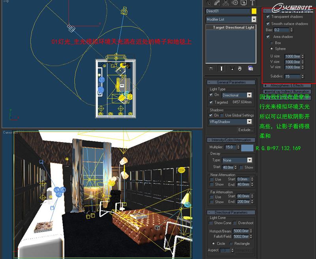Click the Hotspot/Beam value field
Image resolution: width=316 pixels, height=259 pixels.
tap(241, 231)
